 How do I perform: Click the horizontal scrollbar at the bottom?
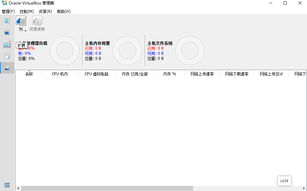click(x=106, y=188)
